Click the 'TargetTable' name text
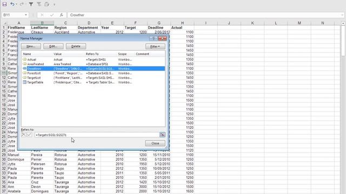This screenshot has width=346, height=194. pos(35,82)
